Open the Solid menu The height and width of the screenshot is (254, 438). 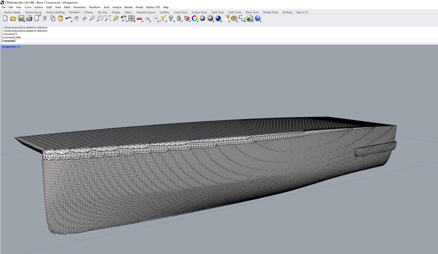(58, 7)
